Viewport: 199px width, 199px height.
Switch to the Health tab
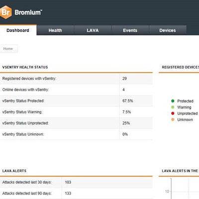tap(55, 30)
